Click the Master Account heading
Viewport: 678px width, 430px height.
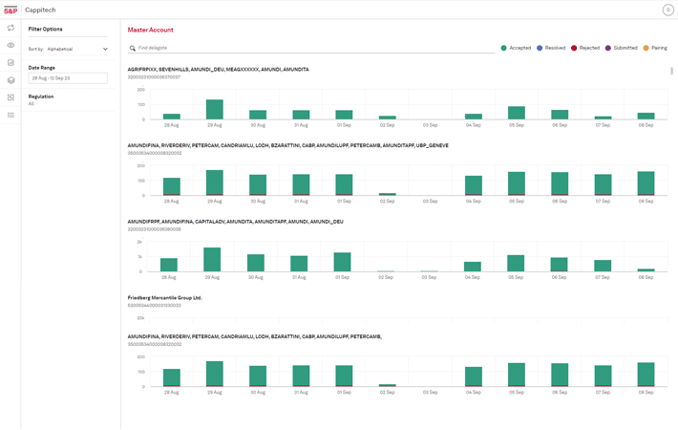[x=151, y=30]
